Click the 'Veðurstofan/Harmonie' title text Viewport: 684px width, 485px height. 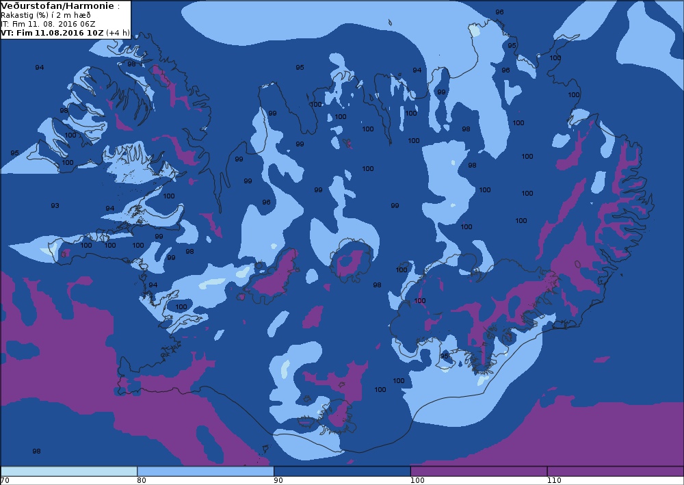[57, 6]
